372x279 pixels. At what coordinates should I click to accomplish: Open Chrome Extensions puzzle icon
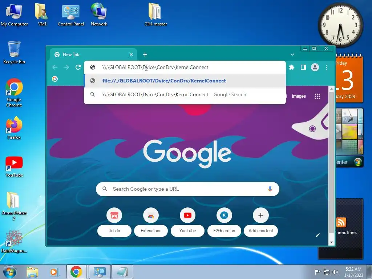pyautogui.click(x=292, y=67)
